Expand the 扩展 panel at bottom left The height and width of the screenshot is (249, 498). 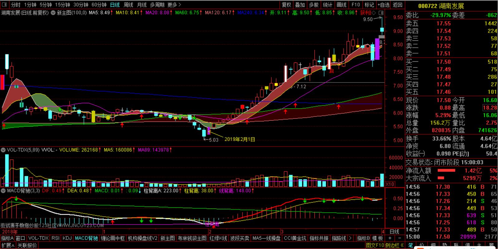pos(8,245)
